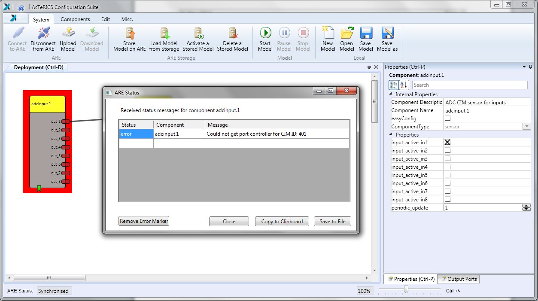Click the Component Name value field

(x=487, y=110)
